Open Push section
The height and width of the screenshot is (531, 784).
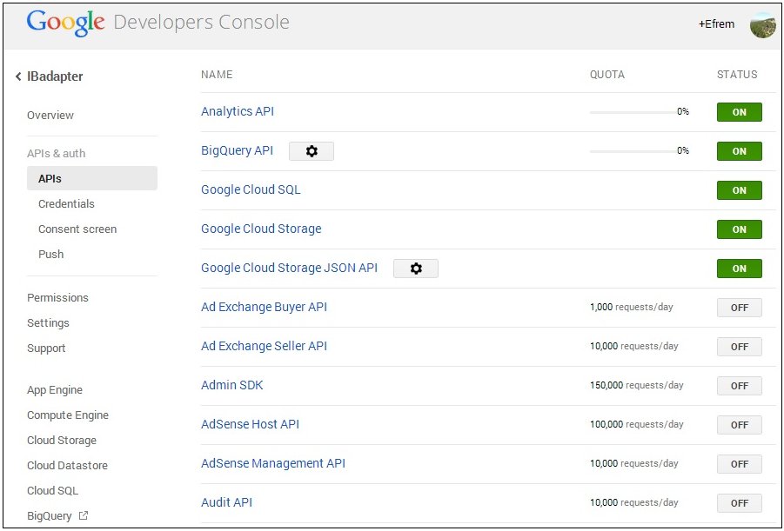[x=50, y=254]
